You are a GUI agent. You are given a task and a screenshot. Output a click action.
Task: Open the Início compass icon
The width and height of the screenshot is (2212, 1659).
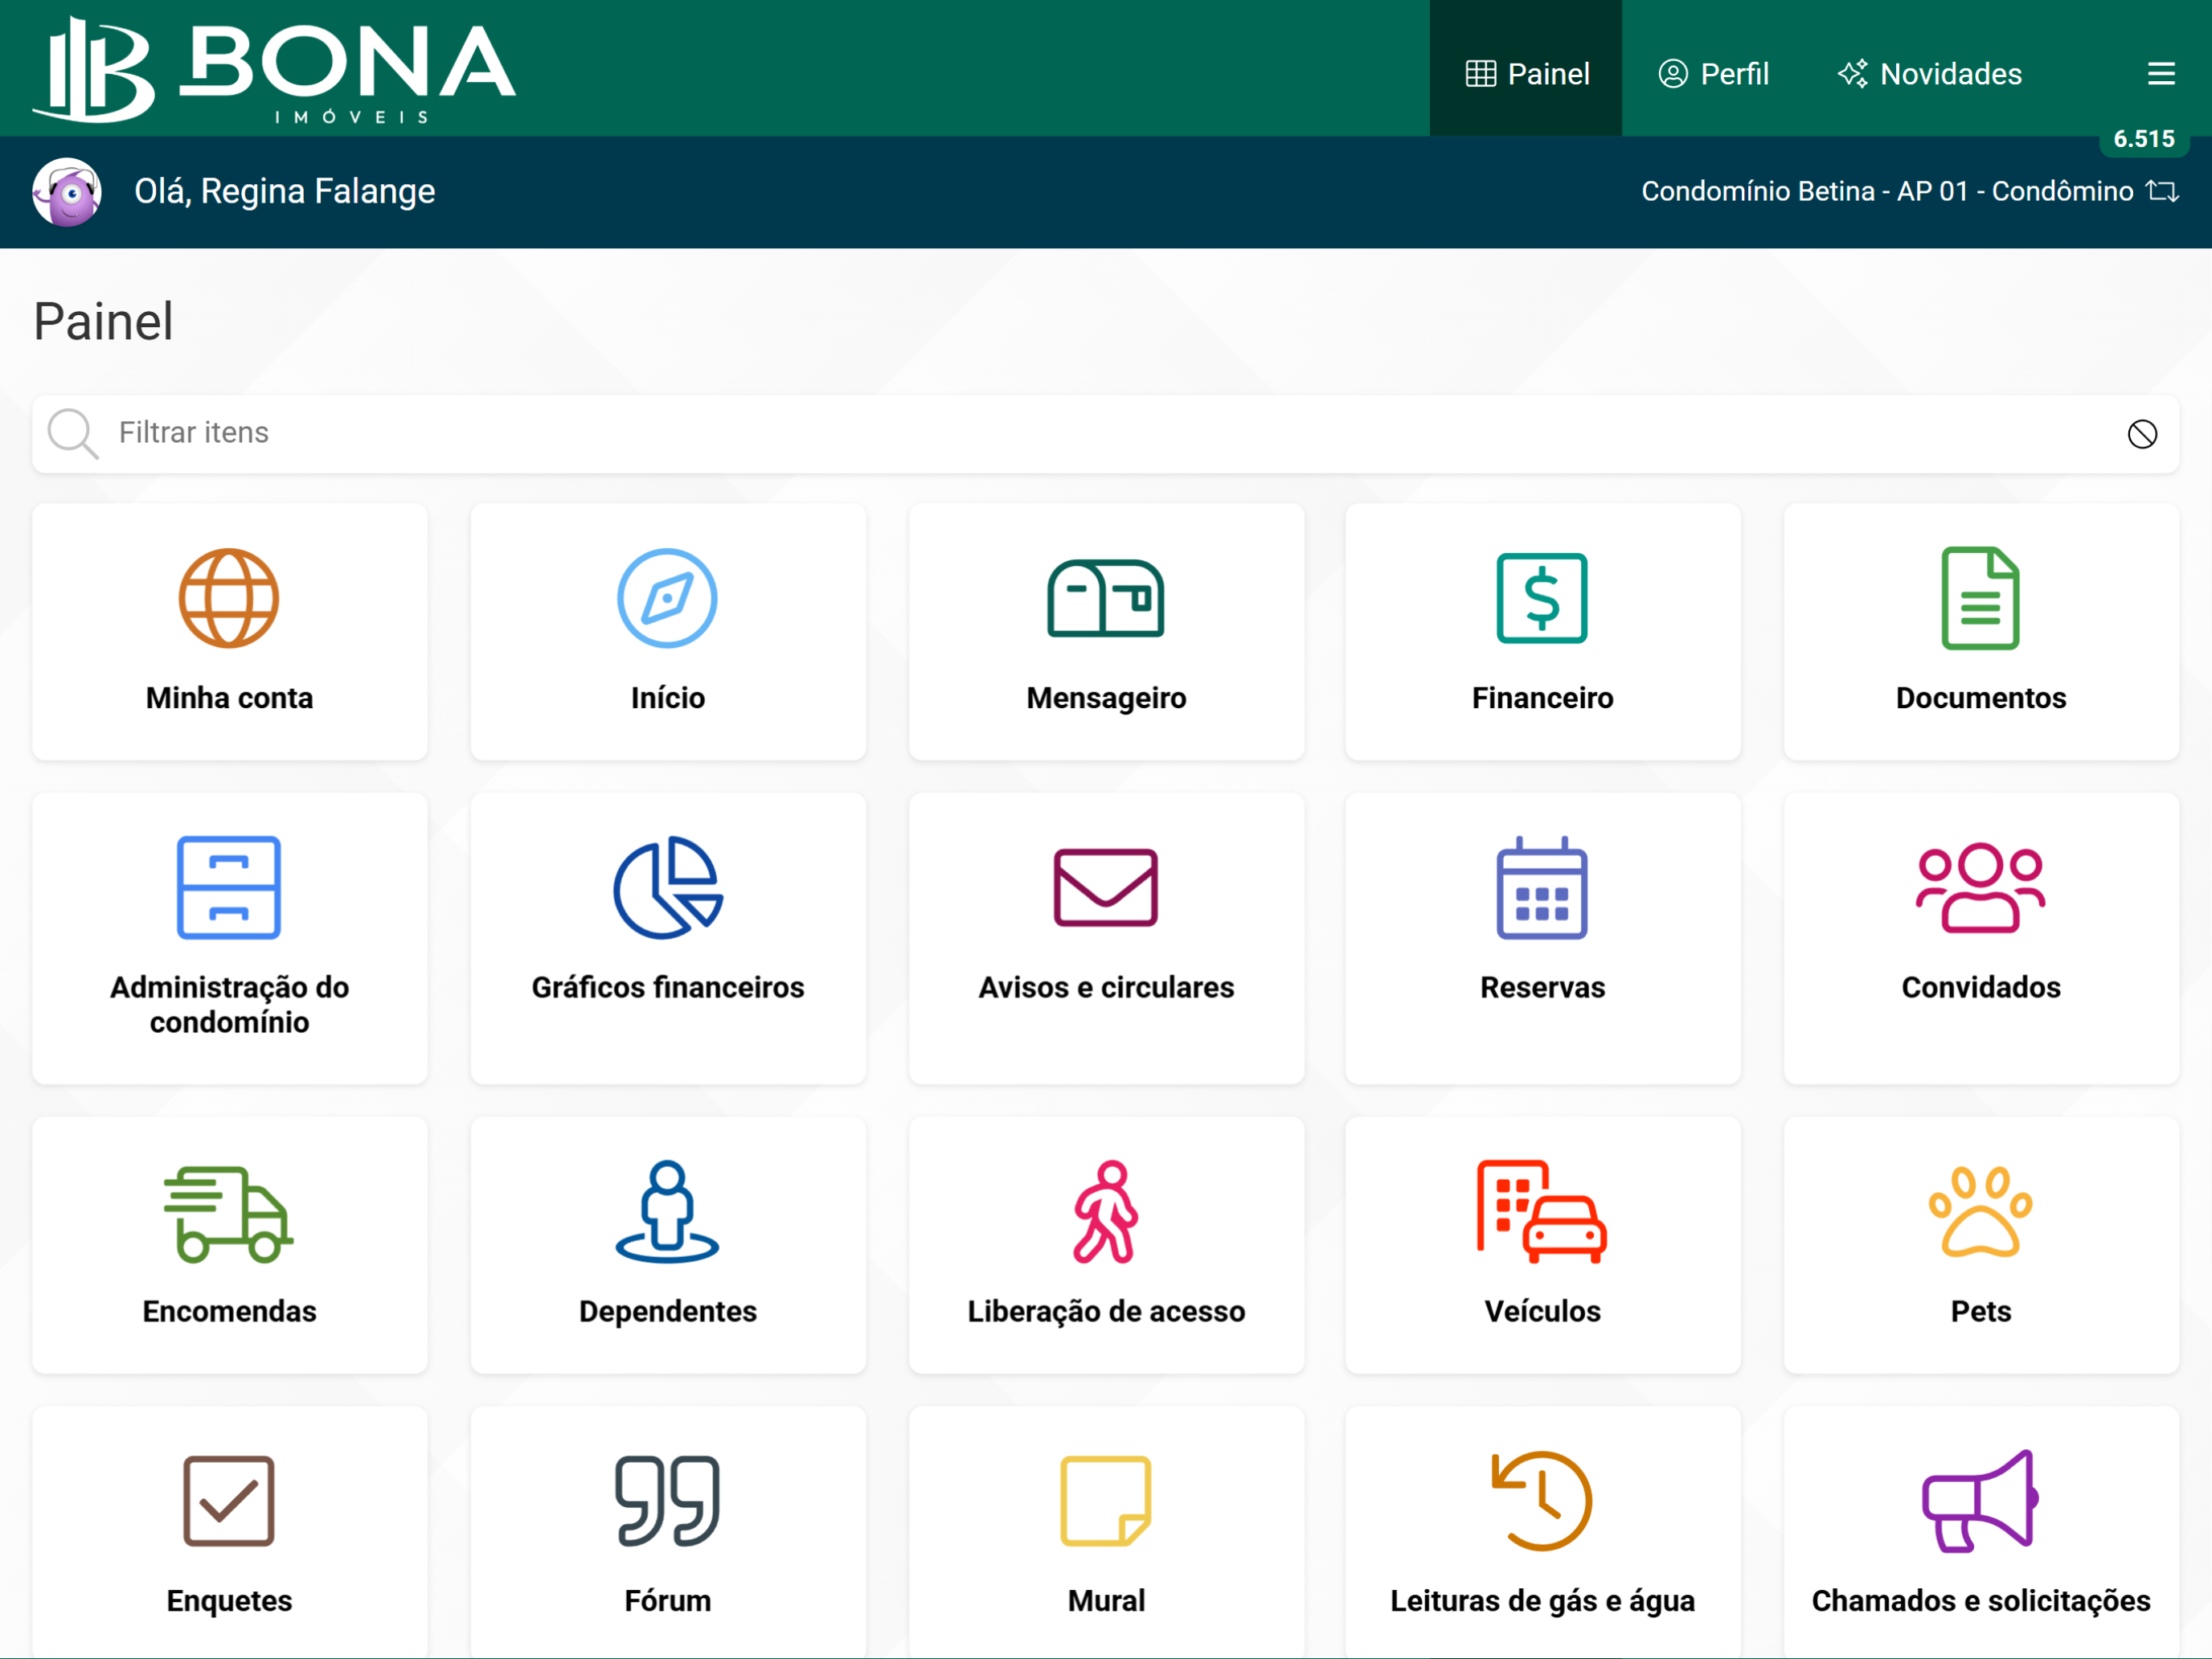pyautogui.click(x=667, y=598)
